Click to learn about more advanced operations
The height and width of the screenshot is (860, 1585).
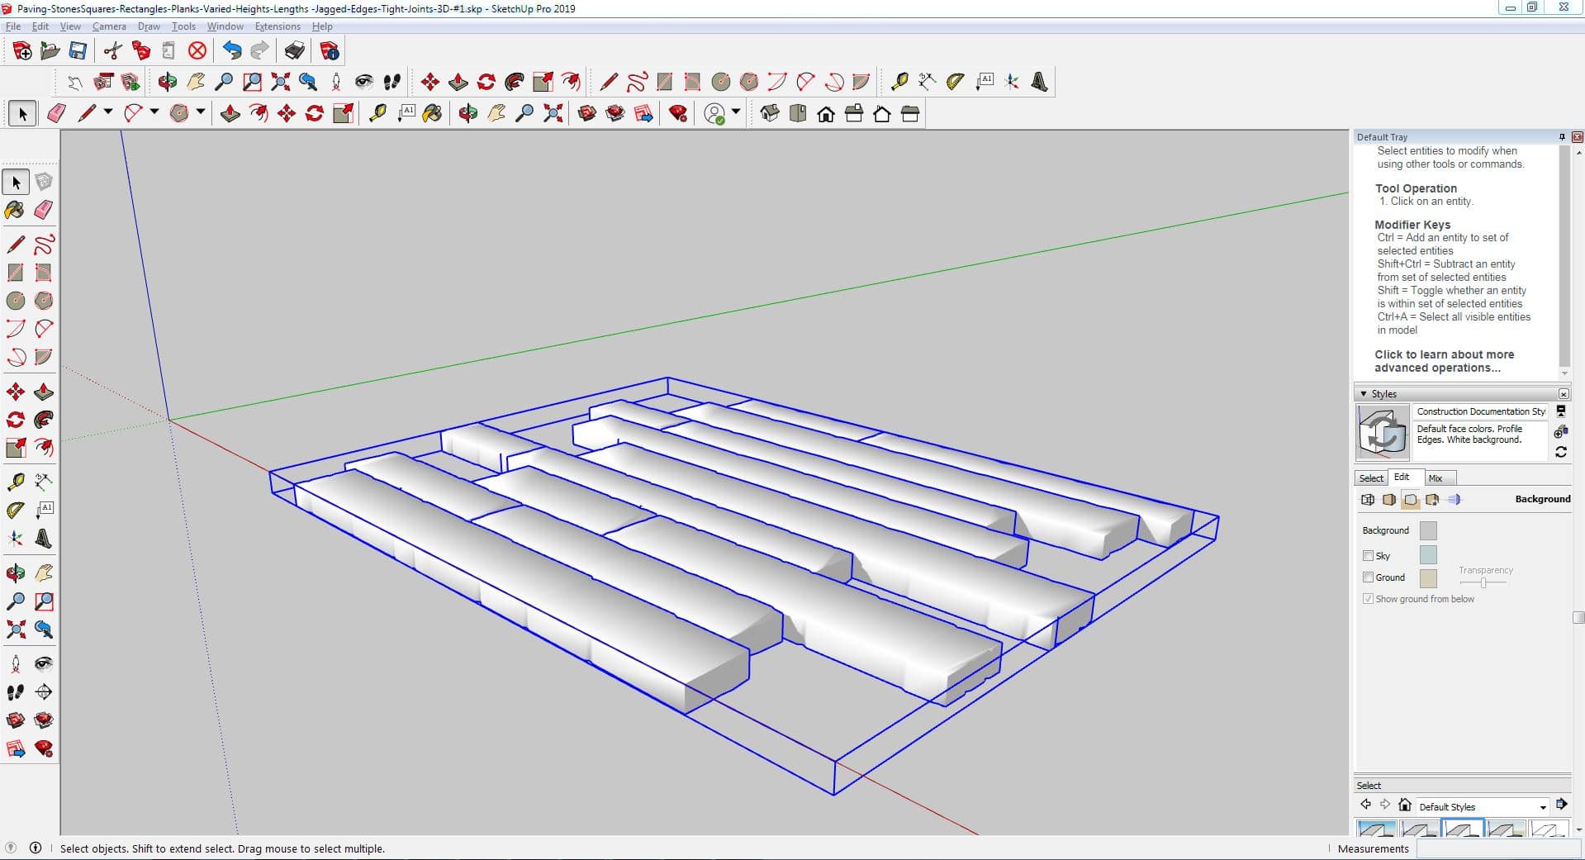pyautogui.click(x=1444, y=361)
